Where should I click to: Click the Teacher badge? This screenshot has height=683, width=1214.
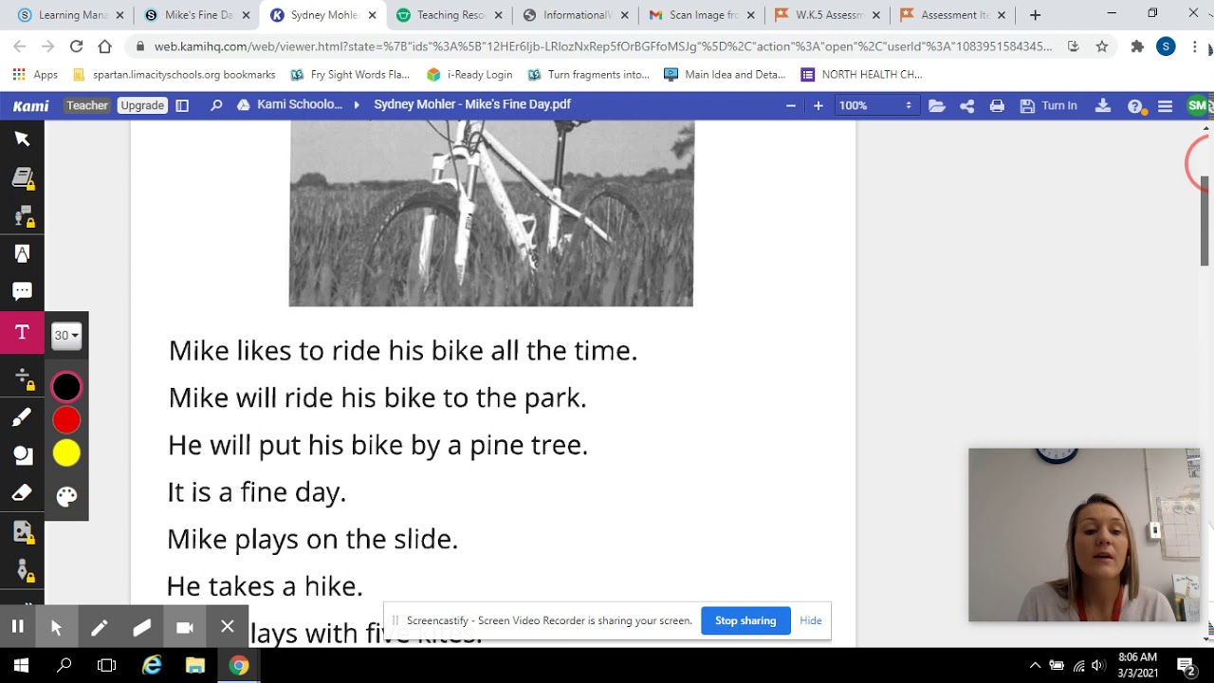click(87, 105)
